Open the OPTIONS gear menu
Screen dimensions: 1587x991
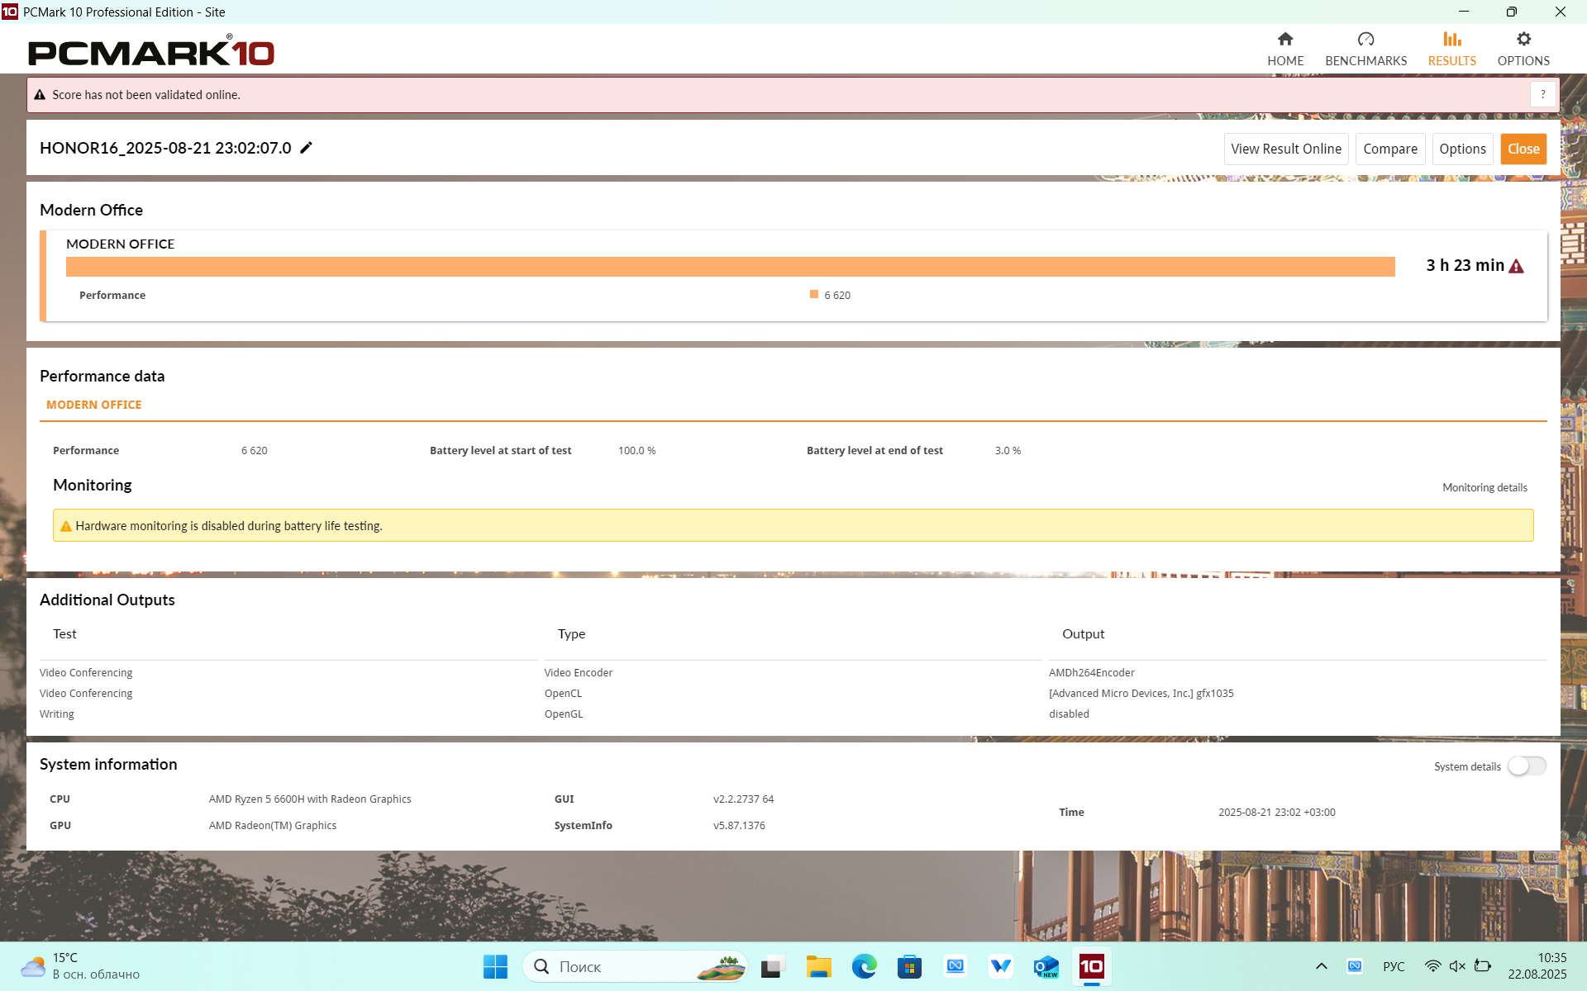[x=1523, y=49]
